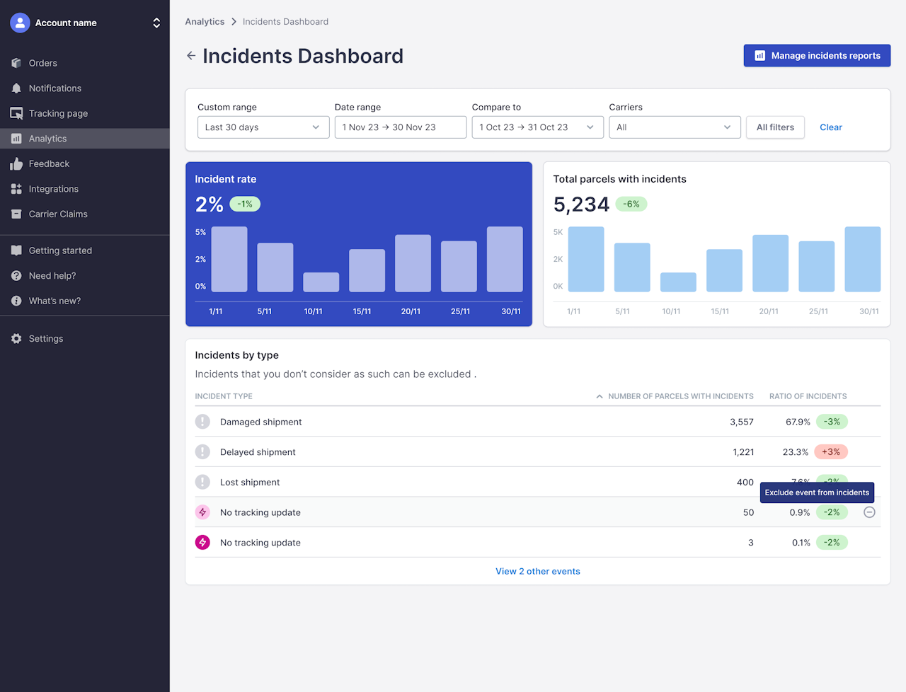The height and width of the screenshot is (692, 906).
Task: Go to Carrier Claims in sidebar
Action: point(58,214)
